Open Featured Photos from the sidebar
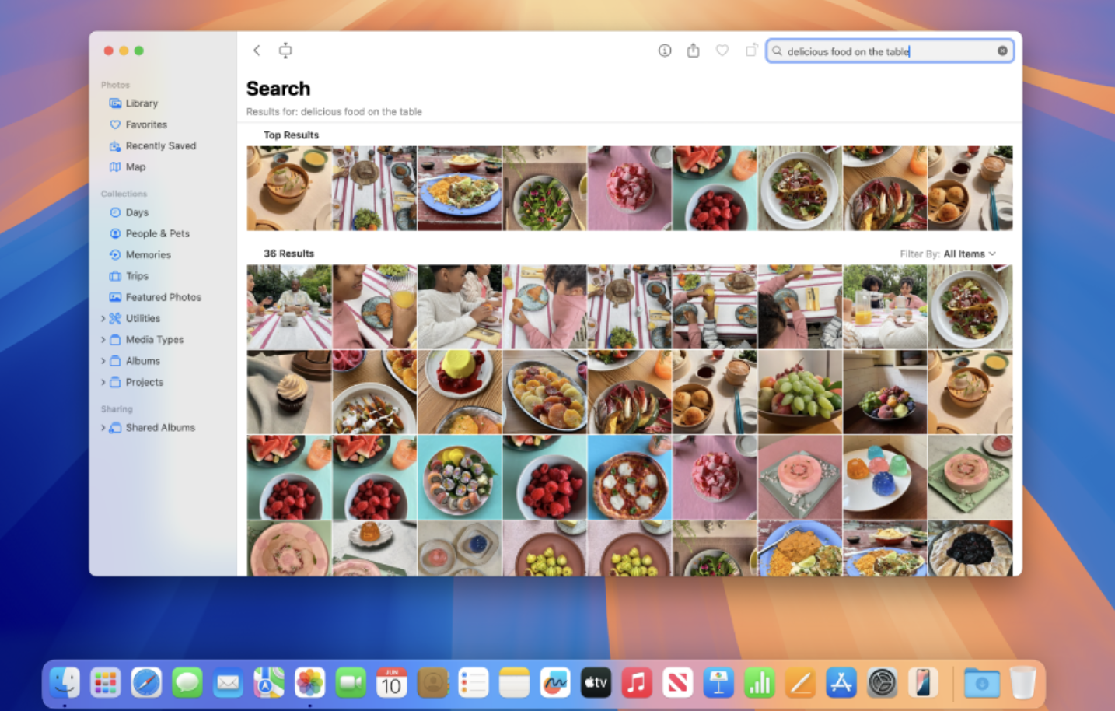 (163, 296)
